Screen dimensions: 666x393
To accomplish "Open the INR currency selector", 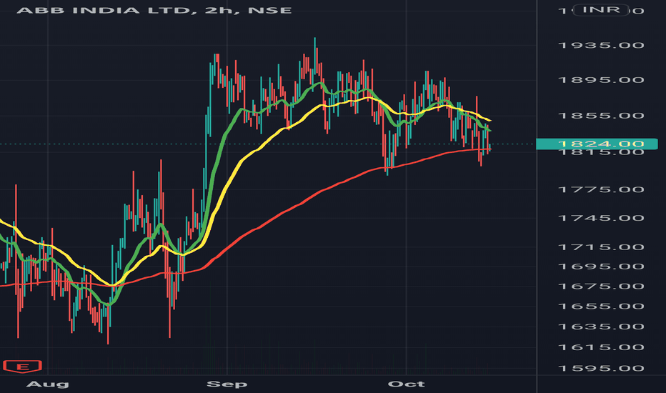I will [x=600, y=10].
